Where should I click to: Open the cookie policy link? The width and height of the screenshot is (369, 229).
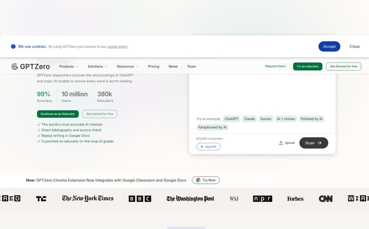117,47
